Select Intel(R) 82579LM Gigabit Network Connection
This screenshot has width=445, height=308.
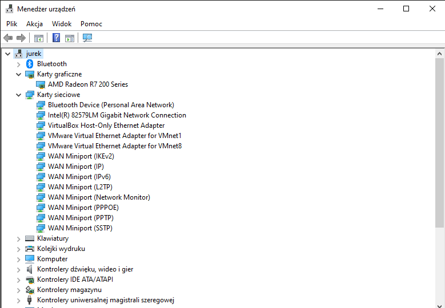click(x=117, y=115)
